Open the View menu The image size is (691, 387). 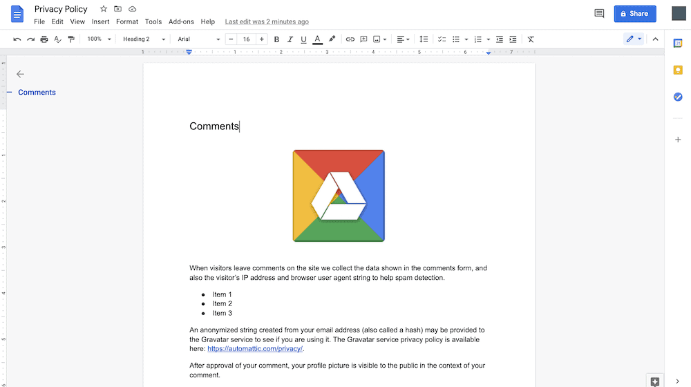tap(77, 21)
